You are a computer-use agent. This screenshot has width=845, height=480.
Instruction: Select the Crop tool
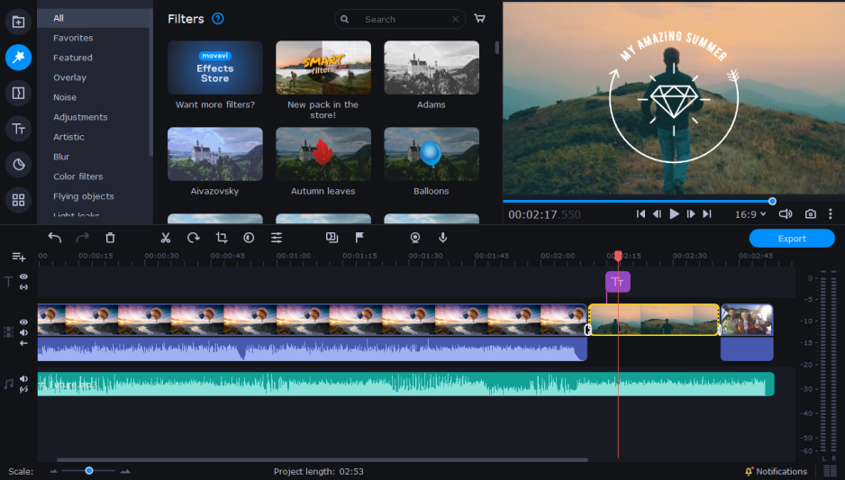[x=221, y=238]
